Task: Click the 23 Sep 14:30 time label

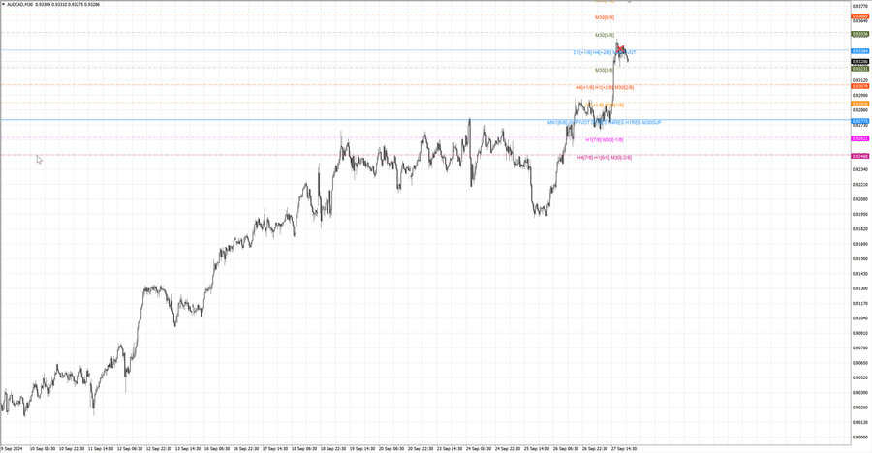Action: pos(449,448)
